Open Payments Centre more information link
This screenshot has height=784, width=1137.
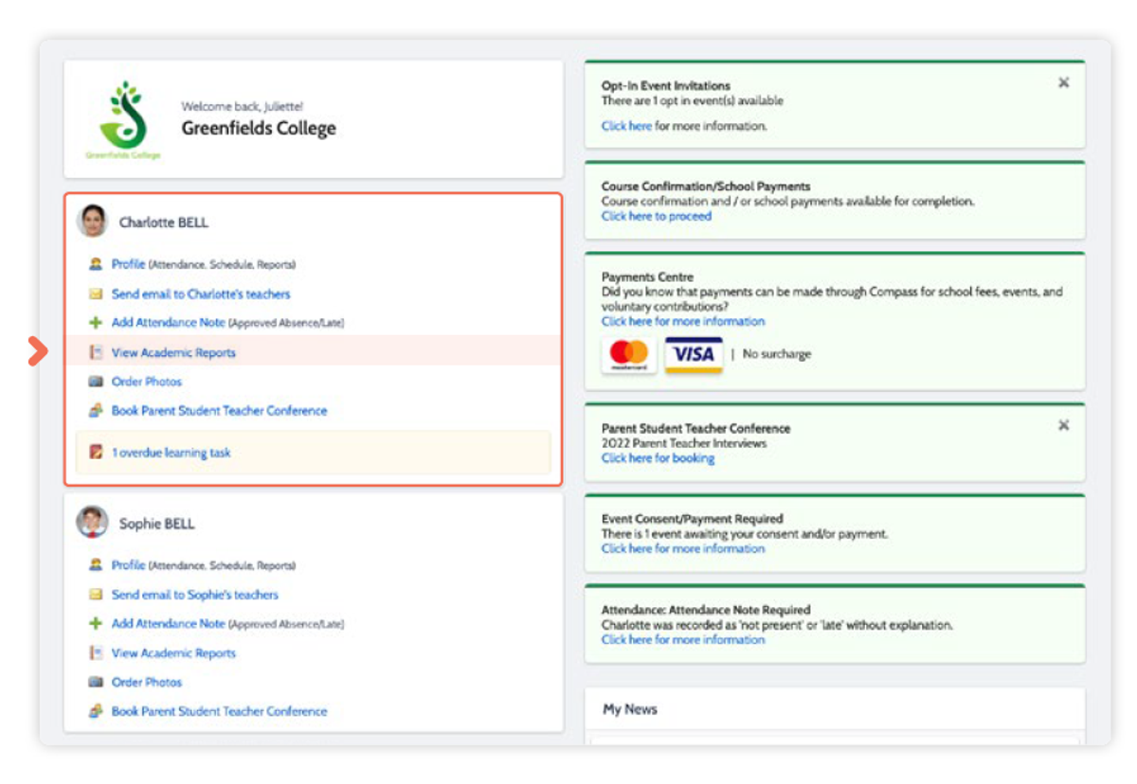pos(682,321)
